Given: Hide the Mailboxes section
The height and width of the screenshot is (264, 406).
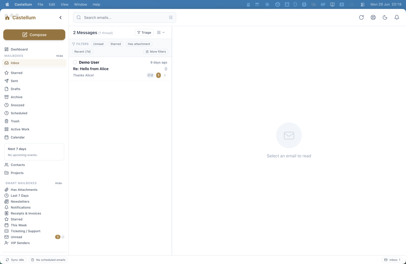Looking at the screenshot, I should click(x=60, y=56).
